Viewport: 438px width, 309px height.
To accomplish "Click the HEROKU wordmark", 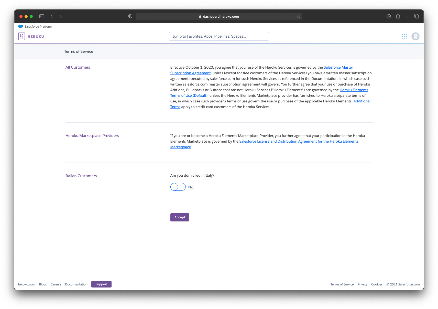I will coord(36,37).
